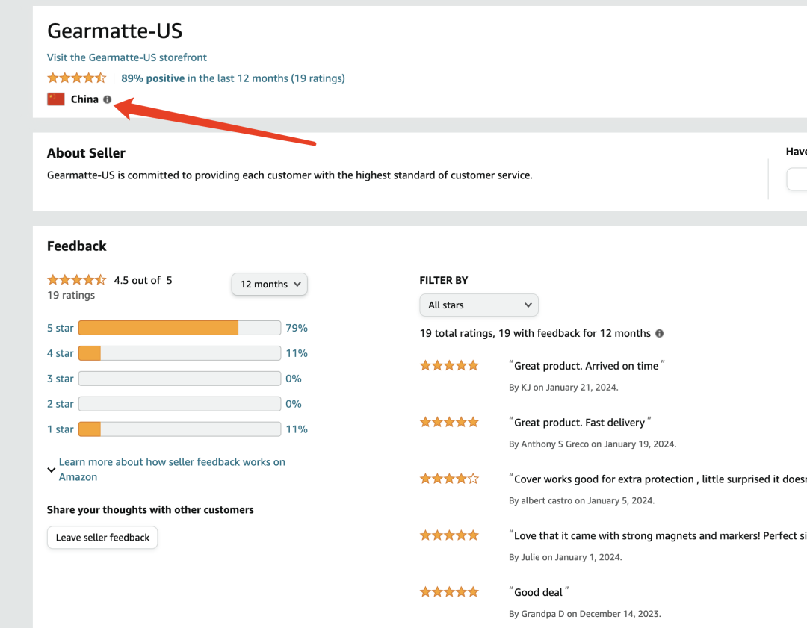Click info icon beside total ratings text
The height and width of the screenshot is (628, 807).
click(x=659, y=333)
